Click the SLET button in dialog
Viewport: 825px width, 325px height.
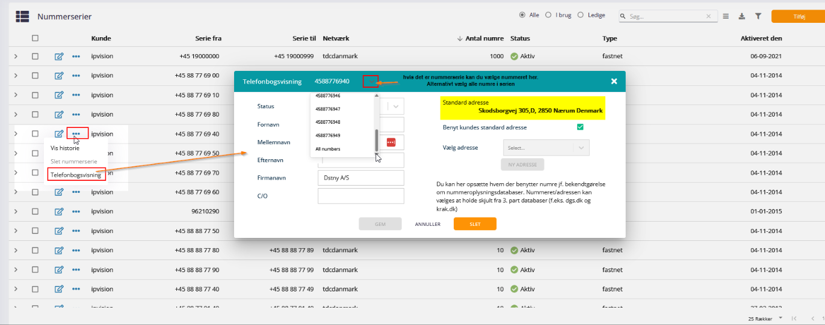[x=475, y=224]
